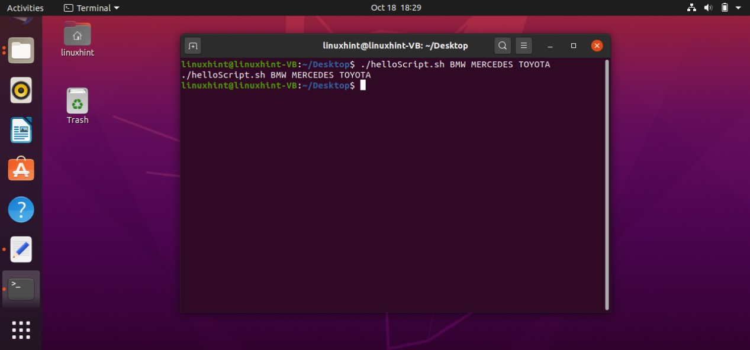Click the Activities button
750x350 pixels.
(x=25, y=8)
